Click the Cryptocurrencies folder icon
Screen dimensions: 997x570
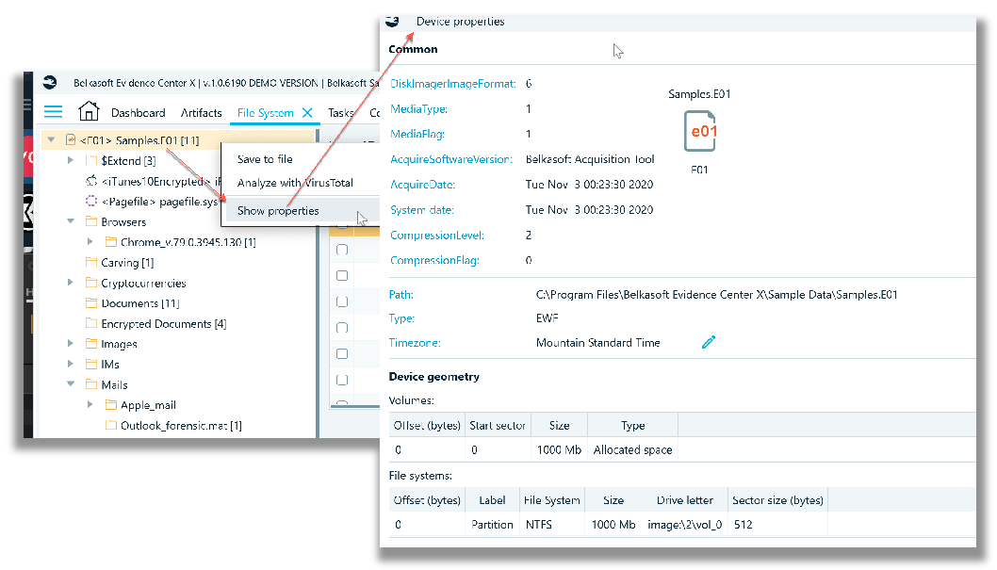tap(91, 283)
